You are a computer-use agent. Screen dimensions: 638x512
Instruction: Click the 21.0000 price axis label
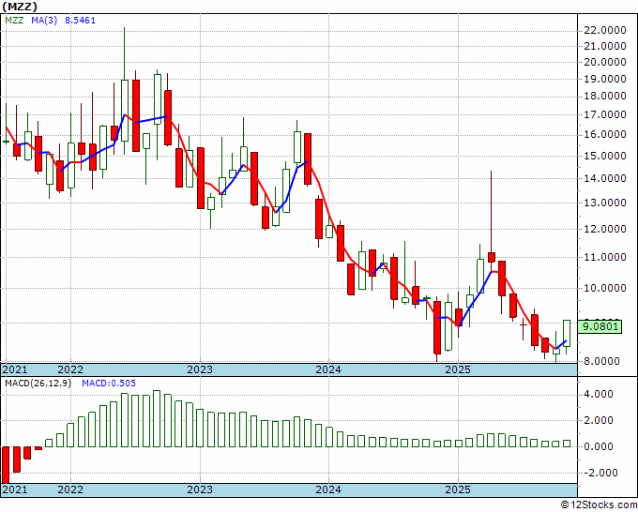pyautogui.click(x=604, y=46)
